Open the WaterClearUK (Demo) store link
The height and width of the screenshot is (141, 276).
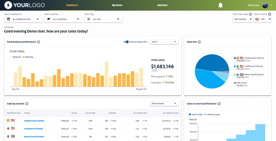34,137
